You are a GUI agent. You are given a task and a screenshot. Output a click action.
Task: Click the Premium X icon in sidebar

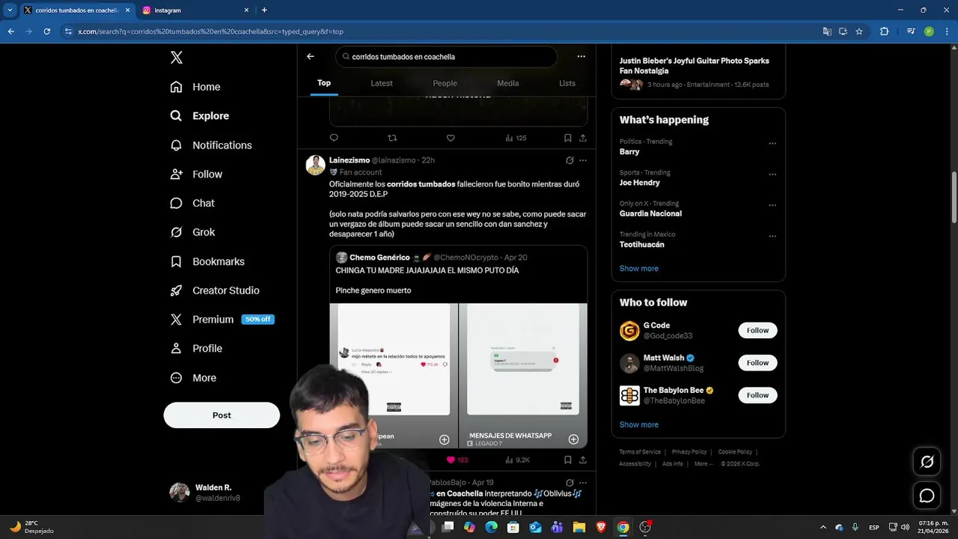(176, 320)
